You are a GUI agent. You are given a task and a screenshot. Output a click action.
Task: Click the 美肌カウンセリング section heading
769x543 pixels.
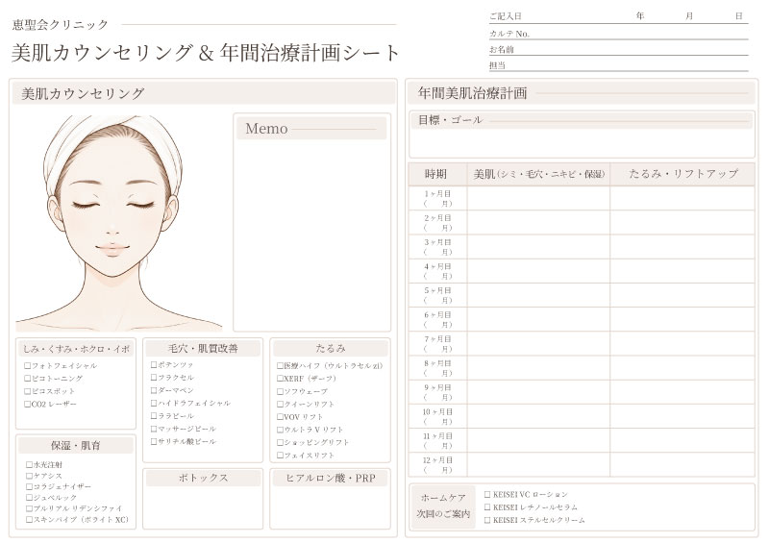point(83,93)
